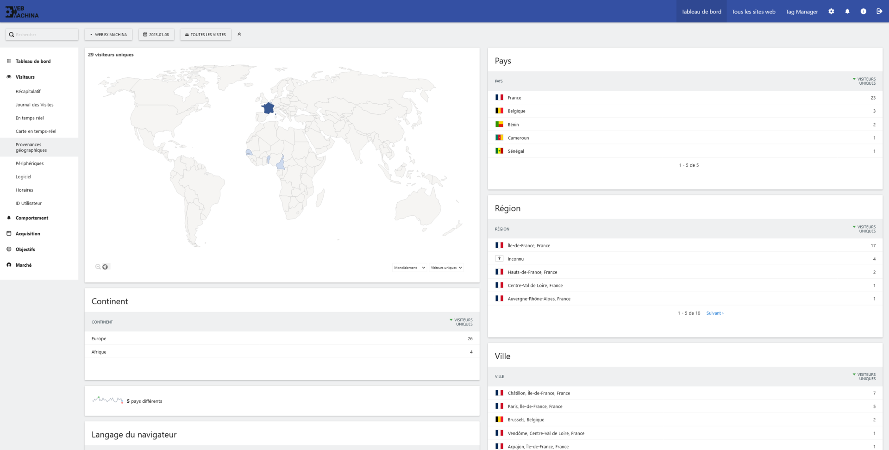This screenshot has width=889, height=450.
Task: Click the Rechercher search field
Action: point(42,35)
